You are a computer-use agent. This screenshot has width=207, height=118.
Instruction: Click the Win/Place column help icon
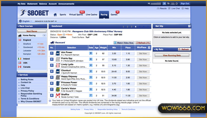pos(149,47)
